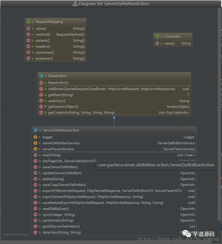The width and height of the screenshot is (222, 244).
Task: Click the diagram icon in the title bar
Action: click(75, 4)
